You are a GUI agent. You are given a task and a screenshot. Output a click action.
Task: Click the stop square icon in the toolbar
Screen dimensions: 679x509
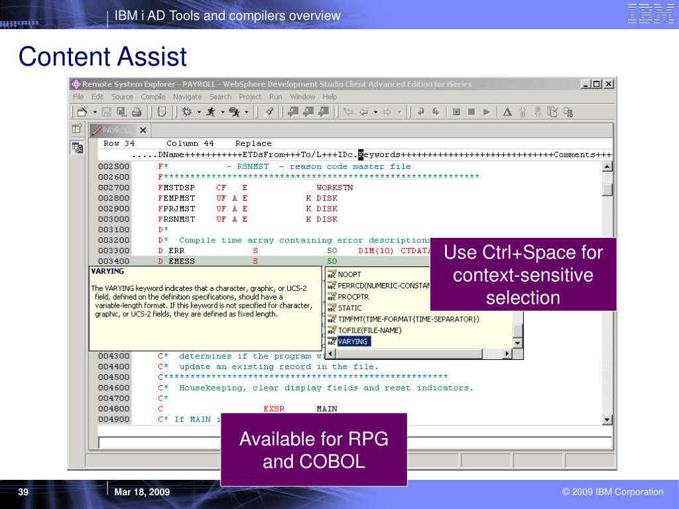pyautogui.click(x=471, y=112)
